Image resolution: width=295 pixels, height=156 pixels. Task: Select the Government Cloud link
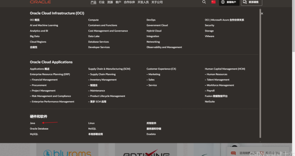pyautogui.click(x=157, y=25)
